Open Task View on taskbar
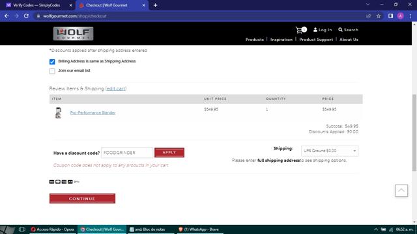 (22, 229)
